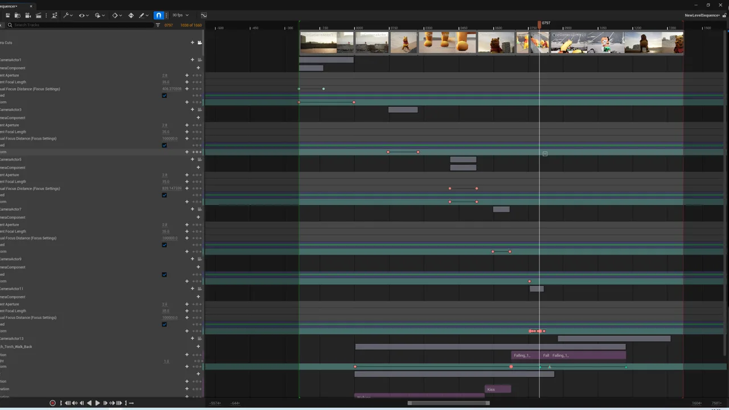Click the create camera toolbar icon
The height and width of the screenshot is (410, 729).
coord(28,15)
